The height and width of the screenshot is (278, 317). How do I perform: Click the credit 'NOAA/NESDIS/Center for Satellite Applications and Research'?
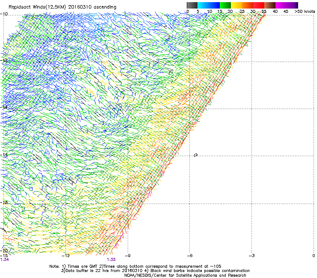[185, 275]
